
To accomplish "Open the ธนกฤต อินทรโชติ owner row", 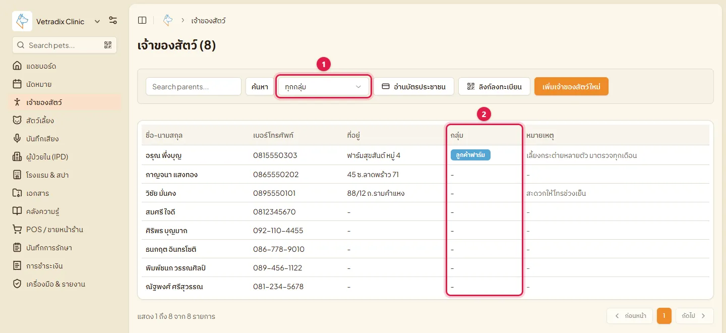I will [426, 249].
